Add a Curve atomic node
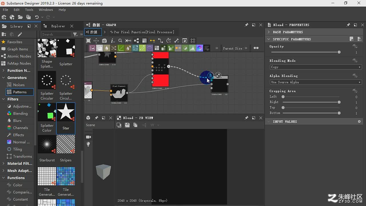The height and width of the screenshot is (206, 366). [x=121, y=48]
